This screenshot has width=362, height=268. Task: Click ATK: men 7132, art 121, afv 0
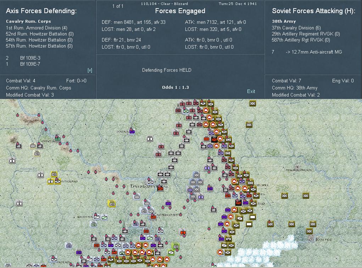click(216, 22)
